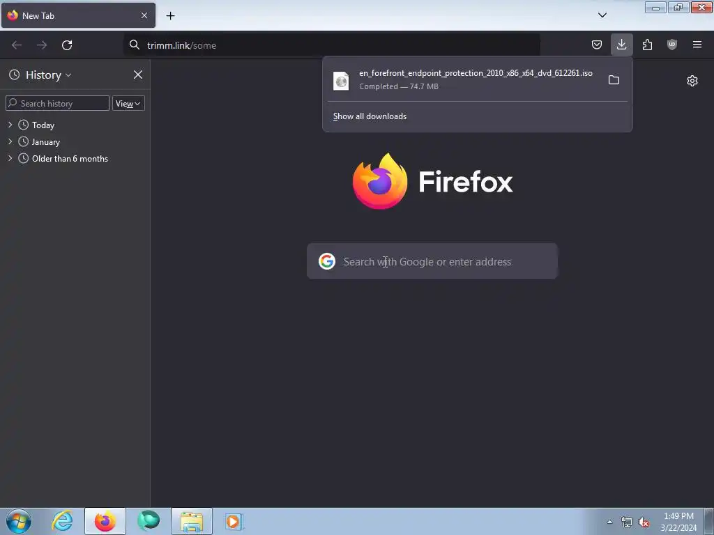Launch Internet Explorer from taskbar
This screenshot has width=714, height=535.
pyautogui.click(x=62, y=521)
